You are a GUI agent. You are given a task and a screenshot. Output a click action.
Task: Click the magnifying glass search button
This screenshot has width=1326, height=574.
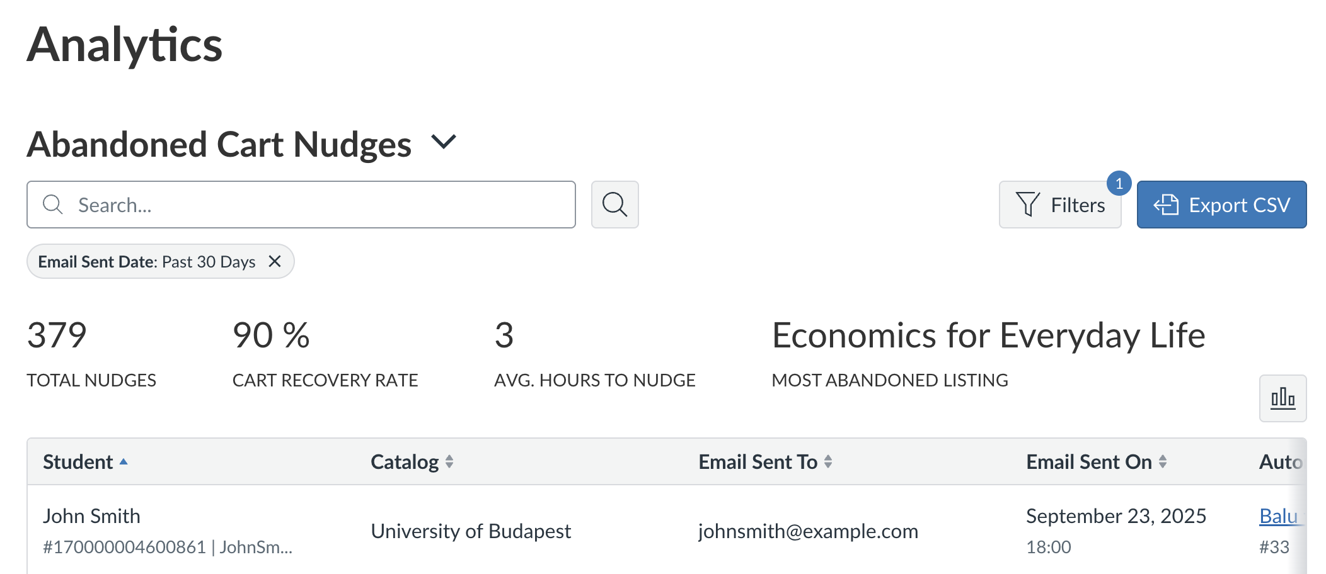614,205
